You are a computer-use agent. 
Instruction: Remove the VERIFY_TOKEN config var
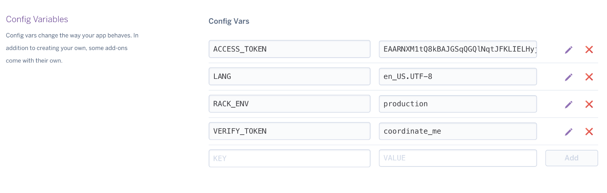(589, 132)
